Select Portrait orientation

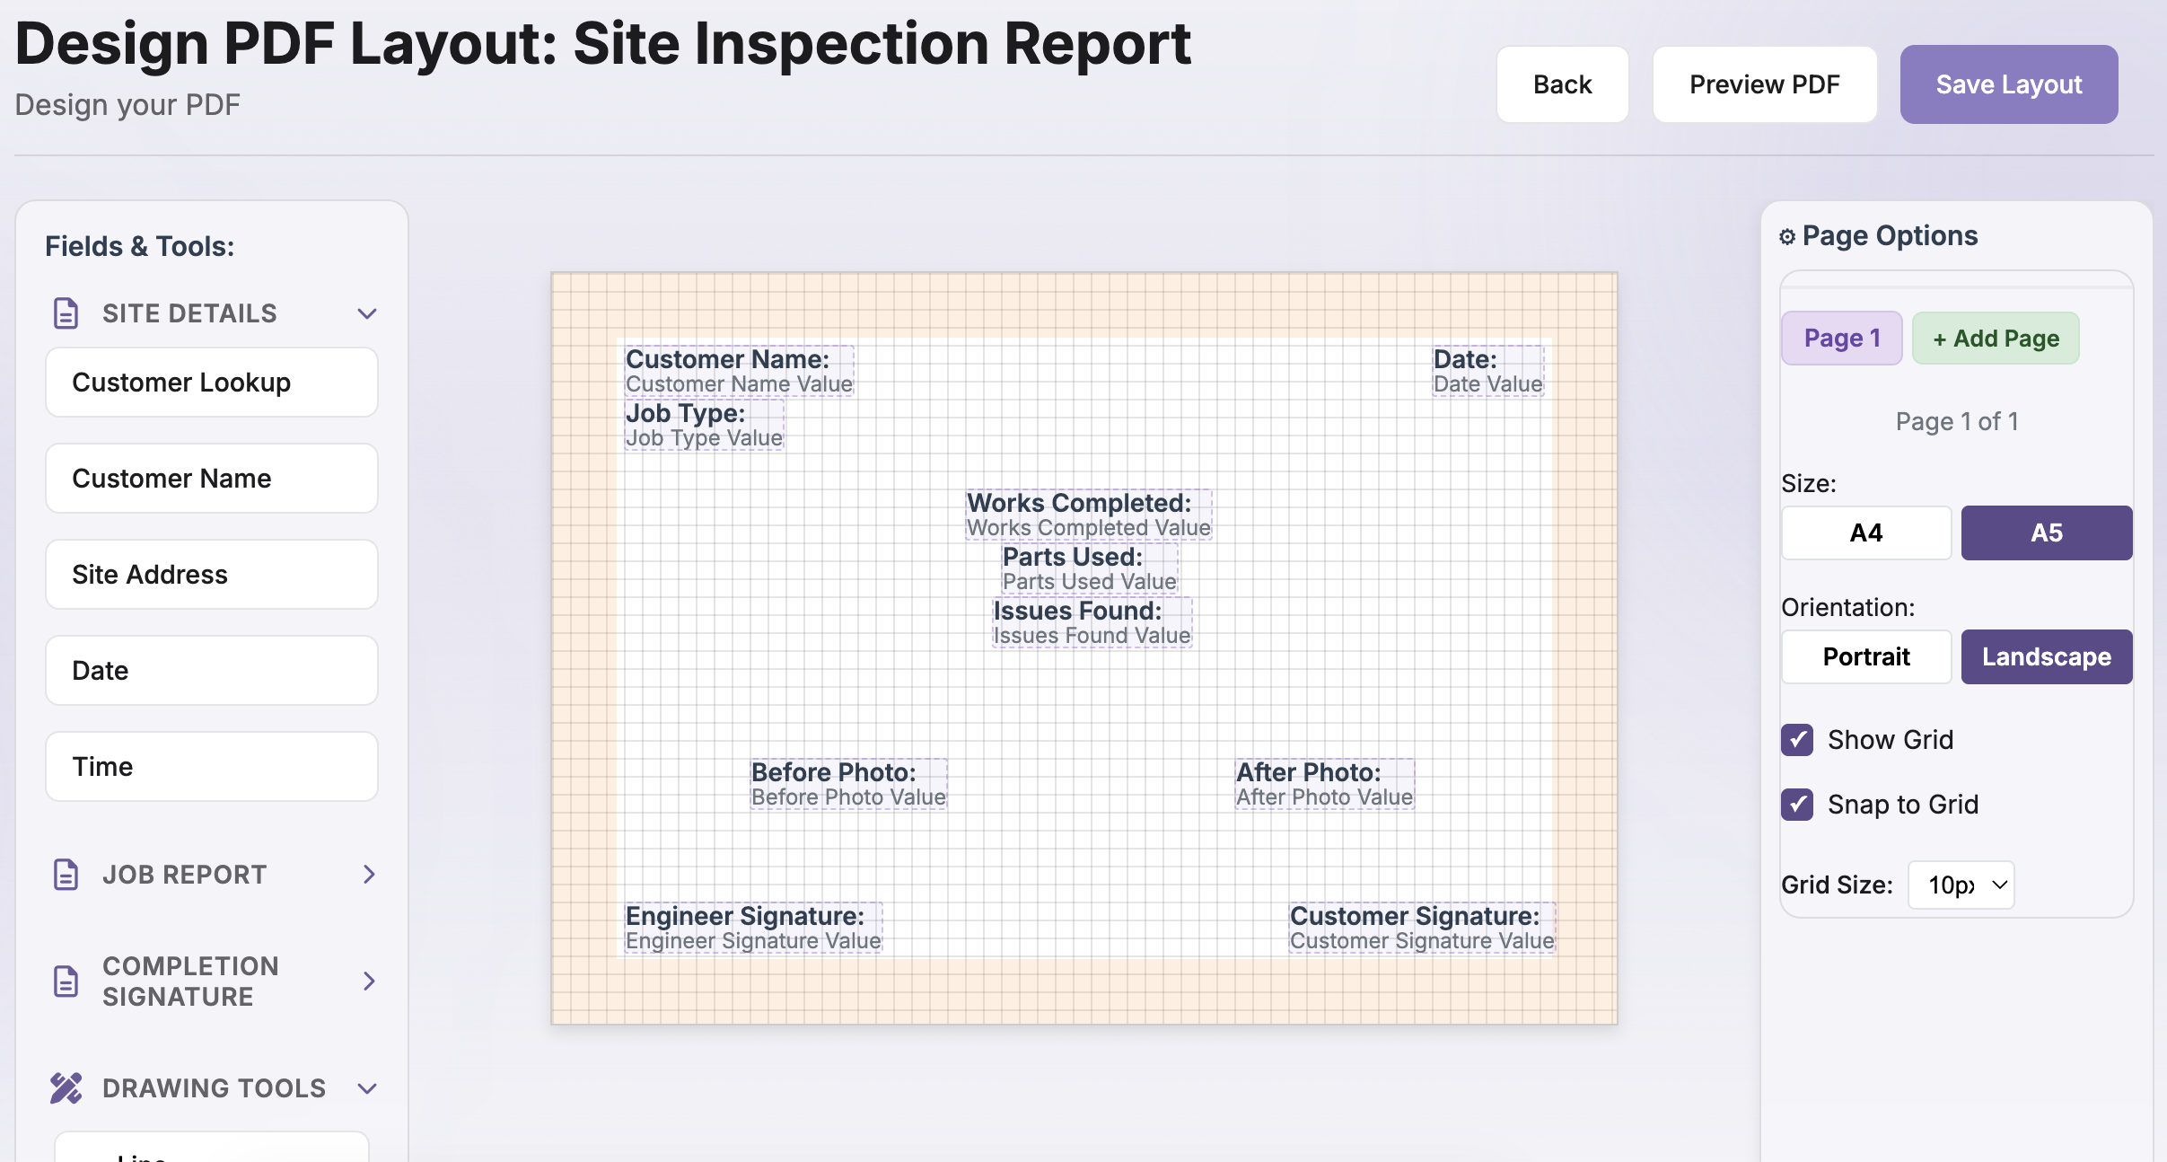1865,657
